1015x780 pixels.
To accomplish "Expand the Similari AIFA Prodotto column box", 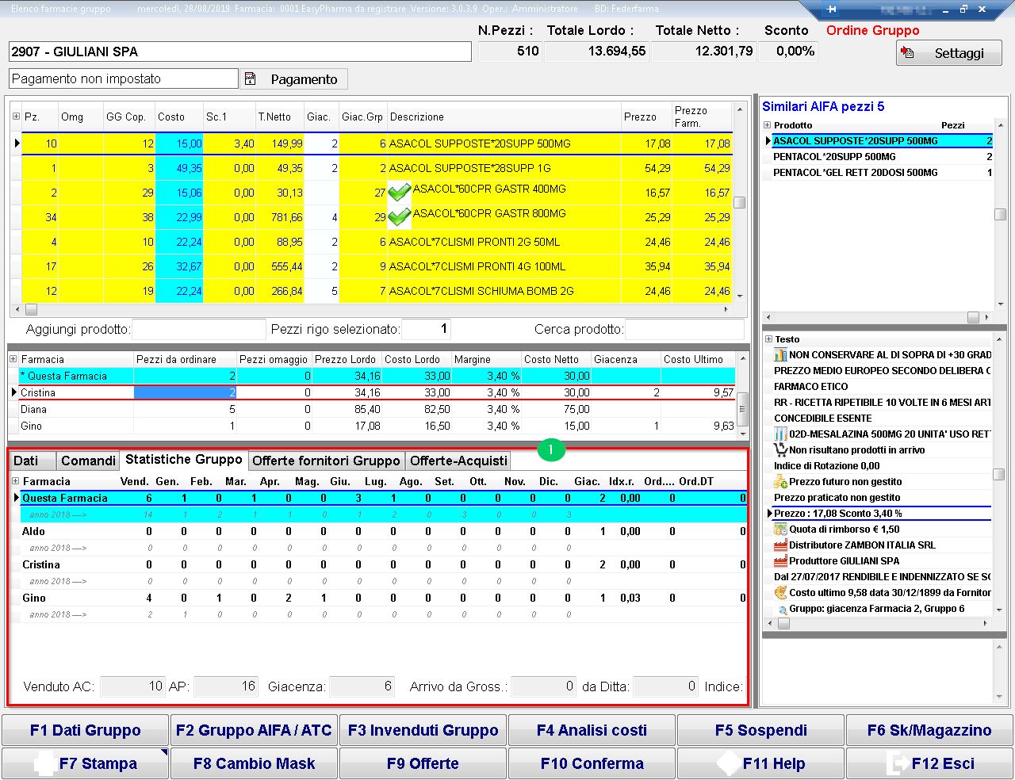I will [x=767, y=125].
